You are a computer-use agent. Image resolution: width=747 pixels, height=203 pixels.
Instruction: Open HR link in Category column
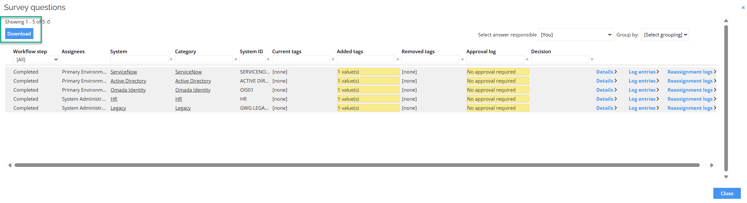[178, 99]
